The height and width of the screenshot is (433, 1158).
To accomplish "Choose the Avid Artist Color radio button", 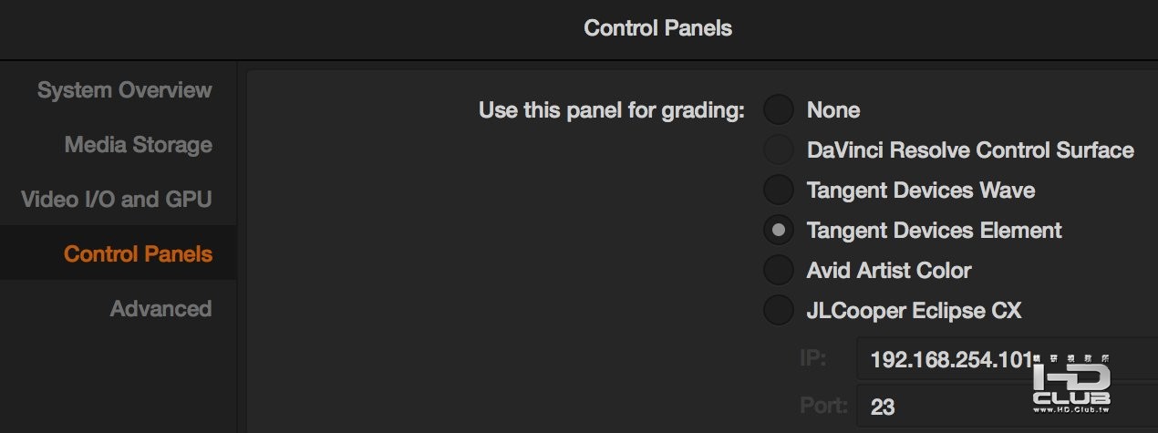I will [x=779, y=271].
